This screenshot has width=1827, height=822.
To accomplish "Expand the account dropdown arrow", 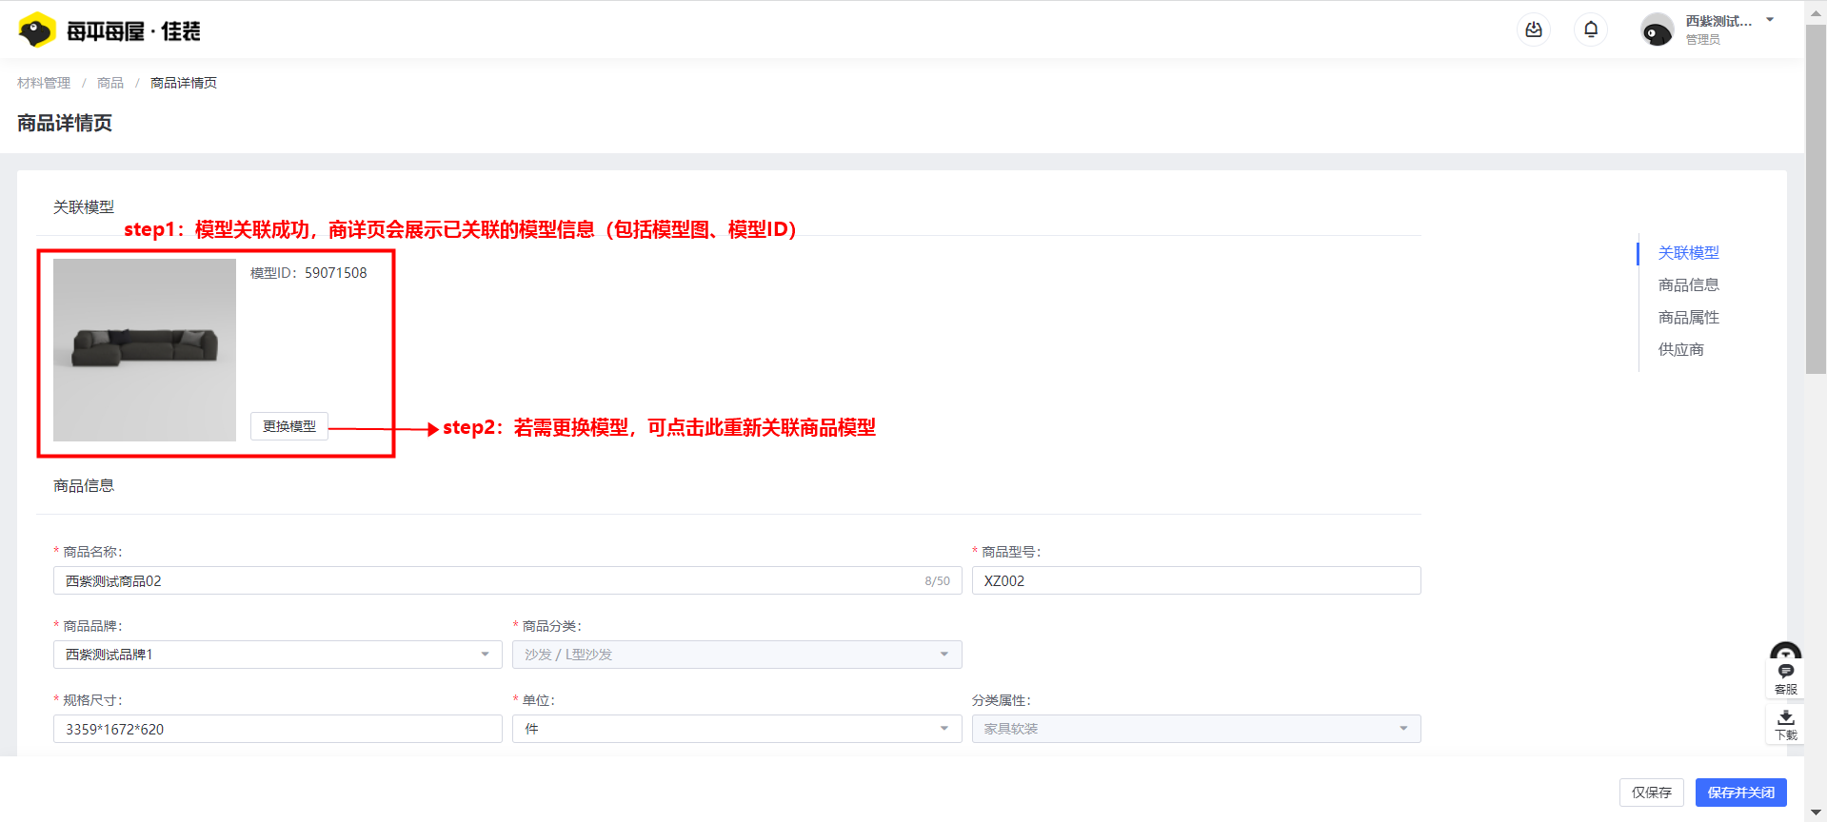I will coord(1770,20).
